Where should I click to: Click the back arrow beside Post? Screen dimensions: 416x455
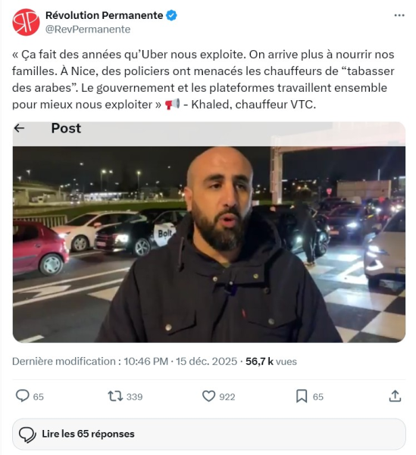tap(19, 128)
